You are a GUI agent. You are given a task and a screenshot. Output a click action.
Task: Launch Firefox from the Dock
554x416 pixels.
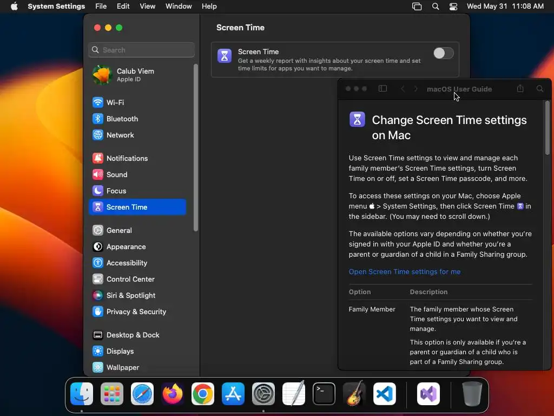(173, 394)
